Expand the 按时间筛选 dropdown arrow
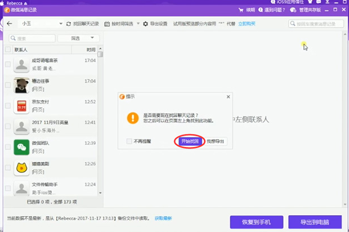 tap(138, 24)
